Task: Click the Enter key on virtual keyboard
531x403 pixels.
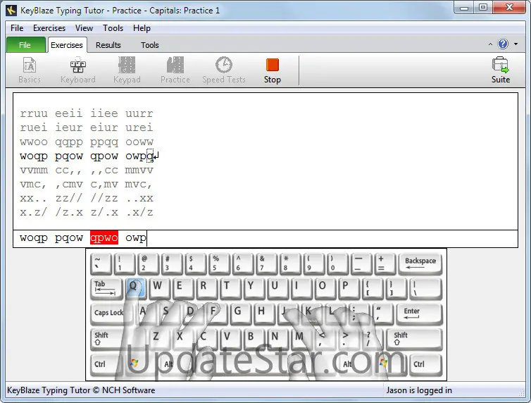Action: [x=418, y=314]
